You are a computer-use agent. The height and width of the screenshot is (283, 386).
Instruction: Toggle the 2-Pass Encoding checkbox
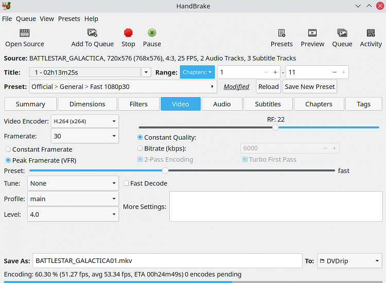pyautogui.click(x=140, y=159)
